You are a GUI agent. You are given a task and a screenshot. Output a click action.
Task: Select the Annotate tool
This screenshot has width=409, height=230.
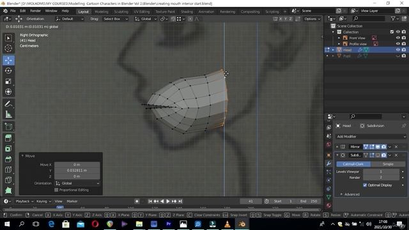coord(8,104)
